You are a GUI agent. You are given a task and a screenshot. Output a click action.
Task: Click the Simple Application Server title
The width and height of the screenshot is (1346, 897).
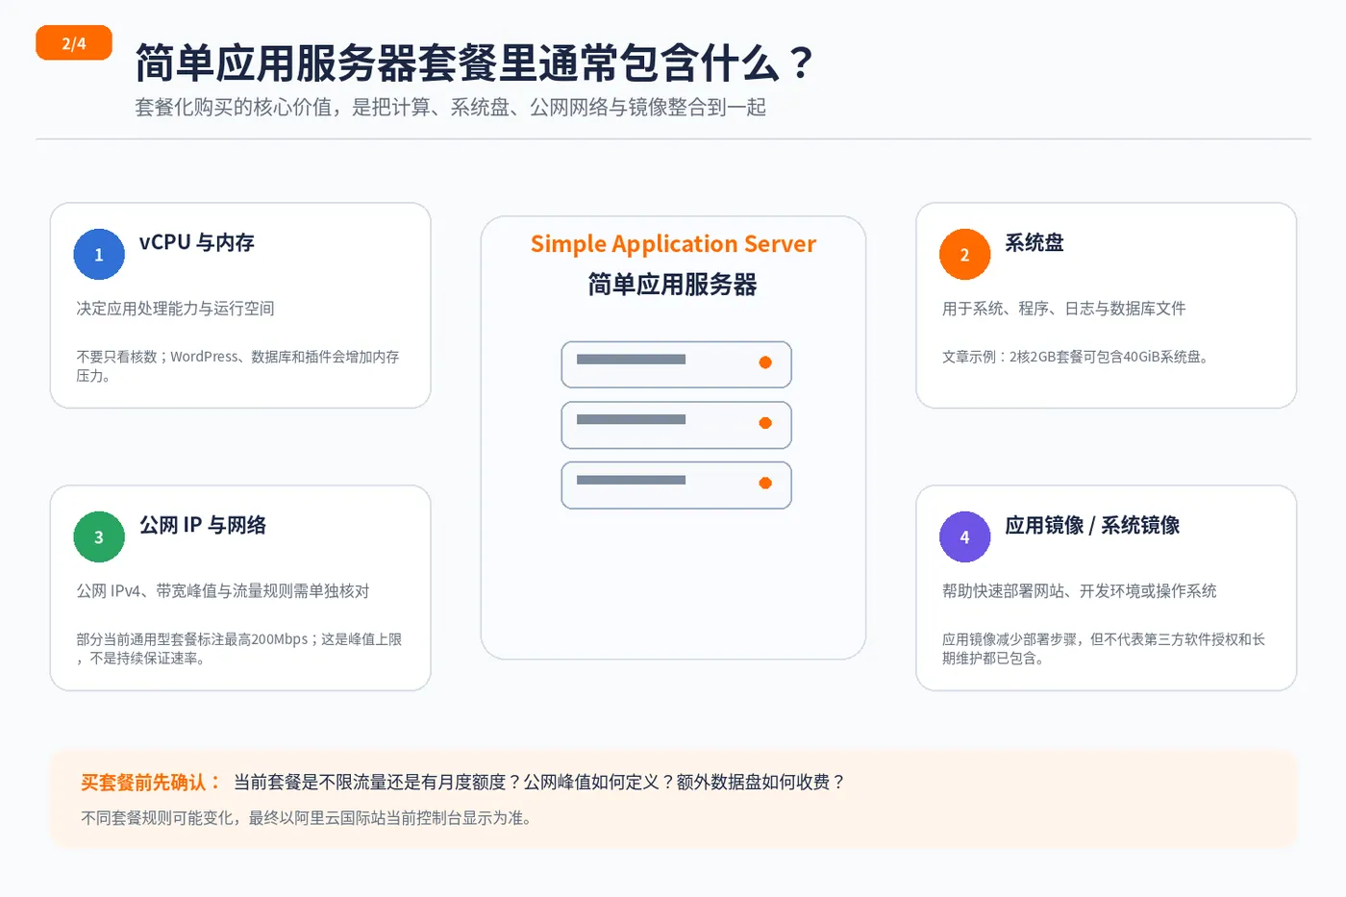point(673,244)
